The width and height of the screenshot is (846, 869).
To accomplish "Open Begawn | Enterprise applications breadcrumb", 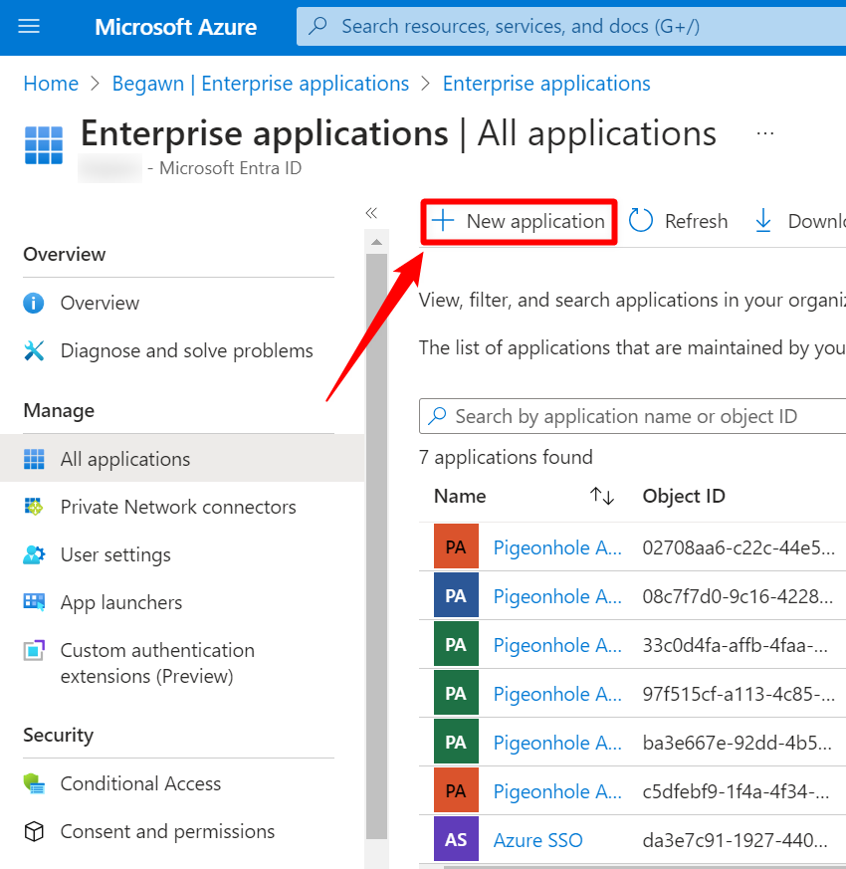I will [x=261, y=84].
